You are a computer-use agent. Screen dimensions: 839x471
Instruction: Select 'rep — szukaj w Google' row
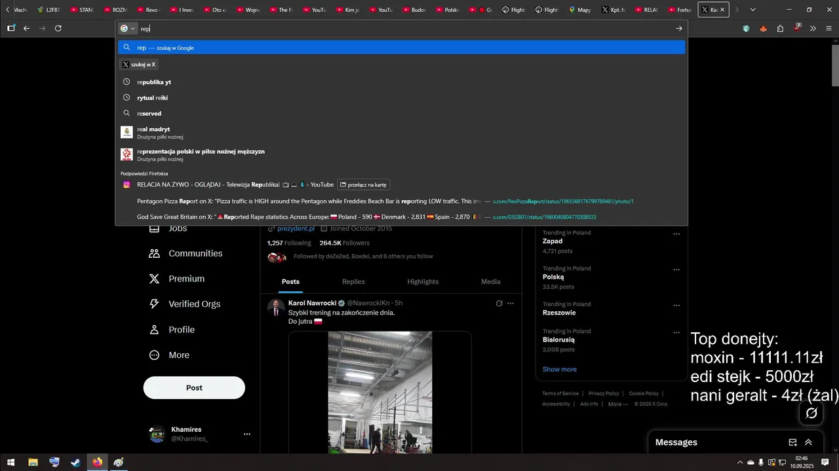401,47
